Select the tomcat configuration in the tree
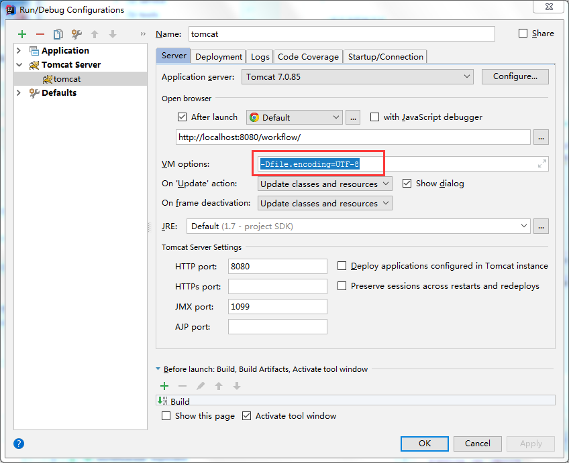 [x=81, y=79]
